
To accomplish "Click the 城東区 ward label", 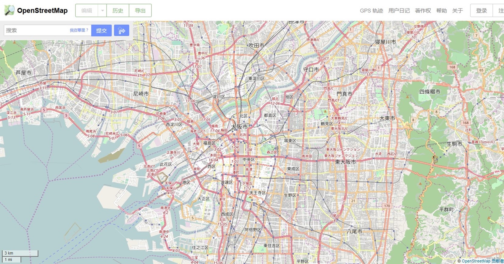I will (290, 141).
